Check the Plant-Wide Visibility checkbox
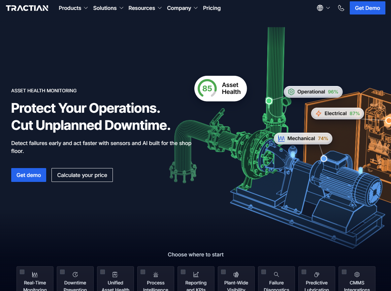391x291 pixels. click(223, 272)
